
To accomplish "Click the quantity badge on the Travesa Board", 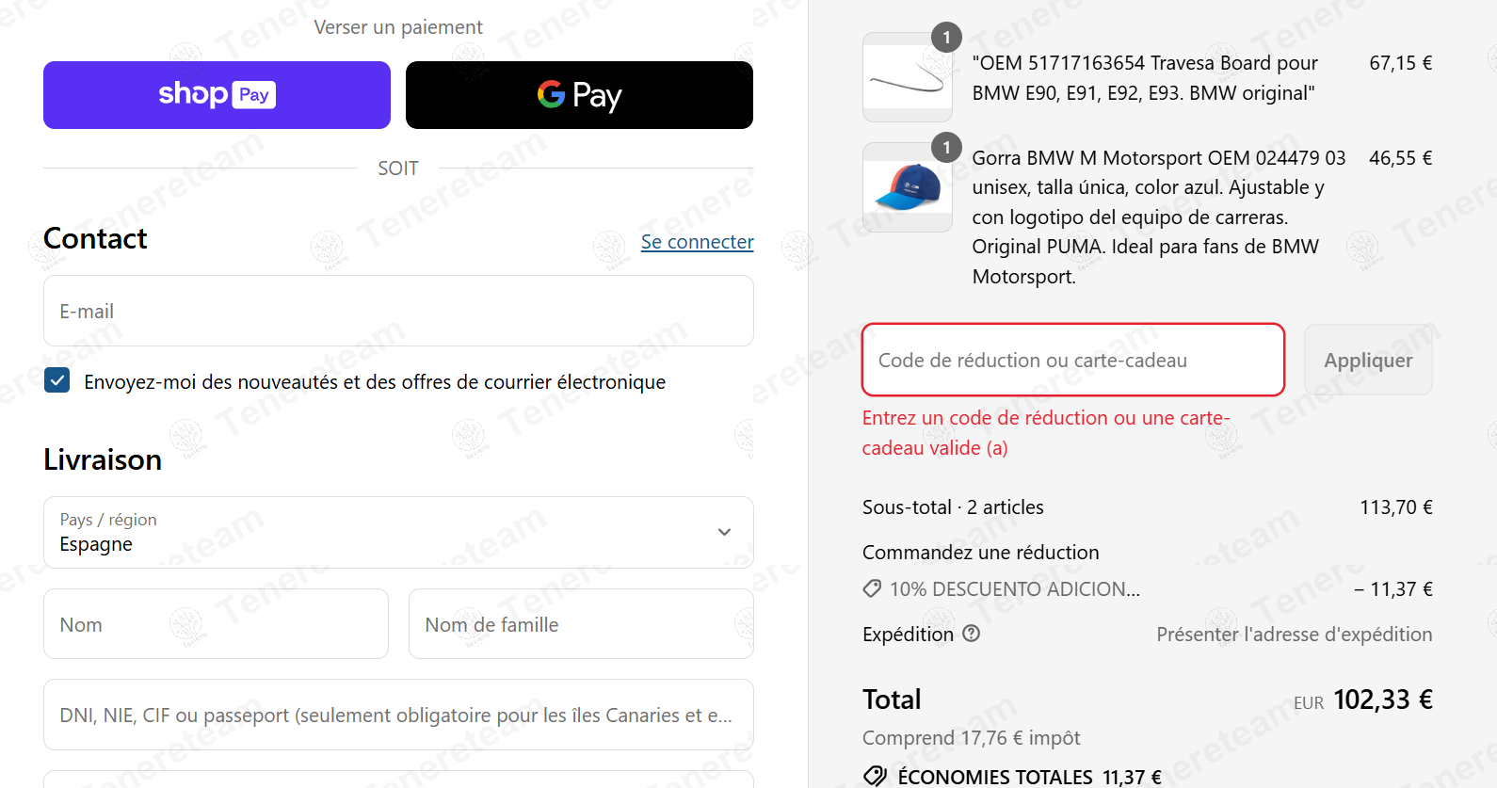I will [946, 37].
